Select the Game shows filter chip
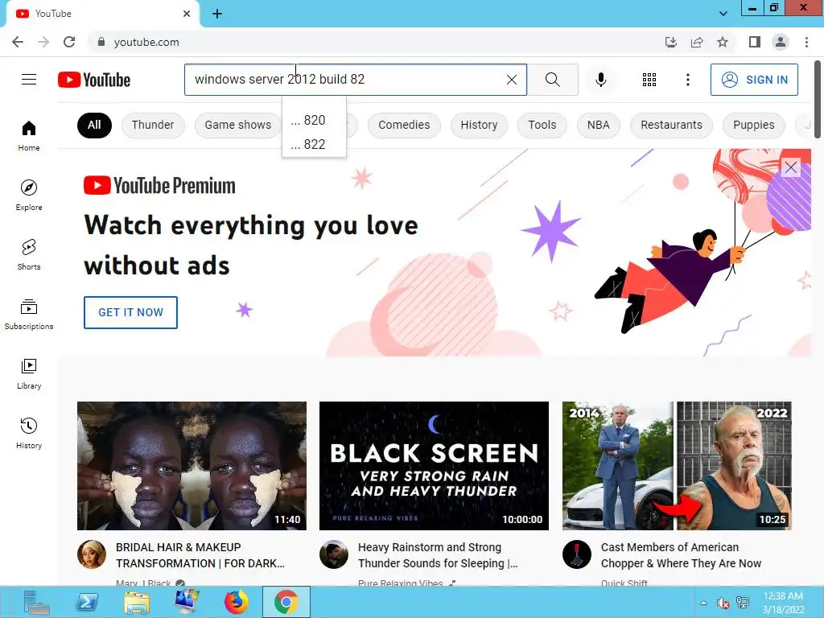The width and height of the screenshot is (824, 618). tap(237, 125)
